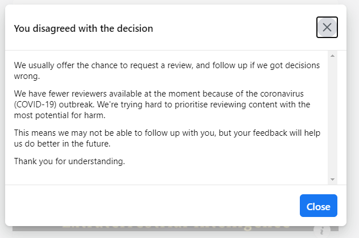Click the blue Close button

(319, 206)
